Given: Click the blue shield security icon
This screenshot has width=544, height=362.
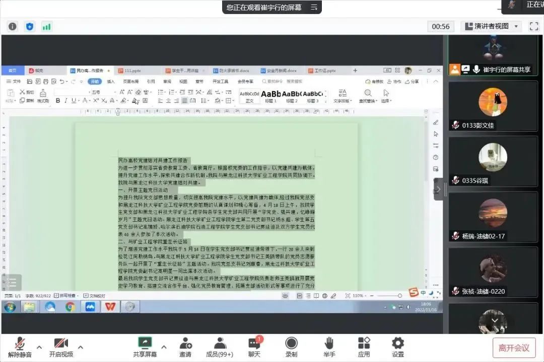Looking at the screenshot, I should coord(30,27).
